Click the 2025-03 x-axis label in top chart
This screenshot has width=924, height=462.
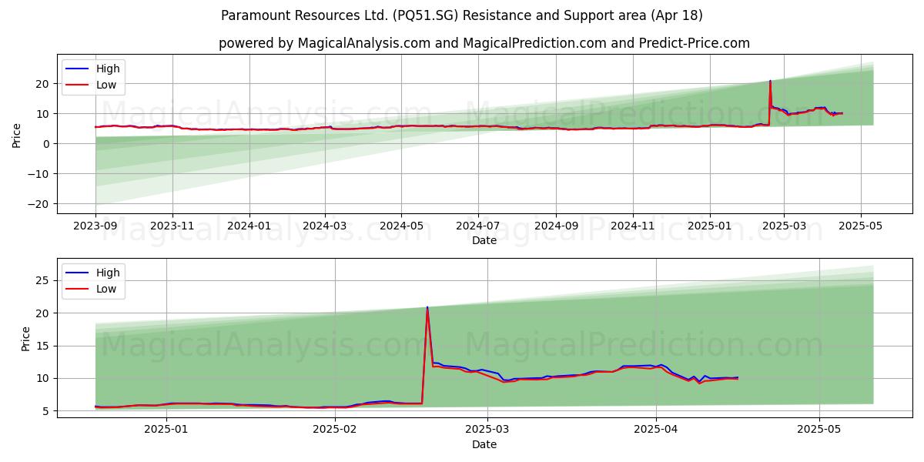[784, 226]
